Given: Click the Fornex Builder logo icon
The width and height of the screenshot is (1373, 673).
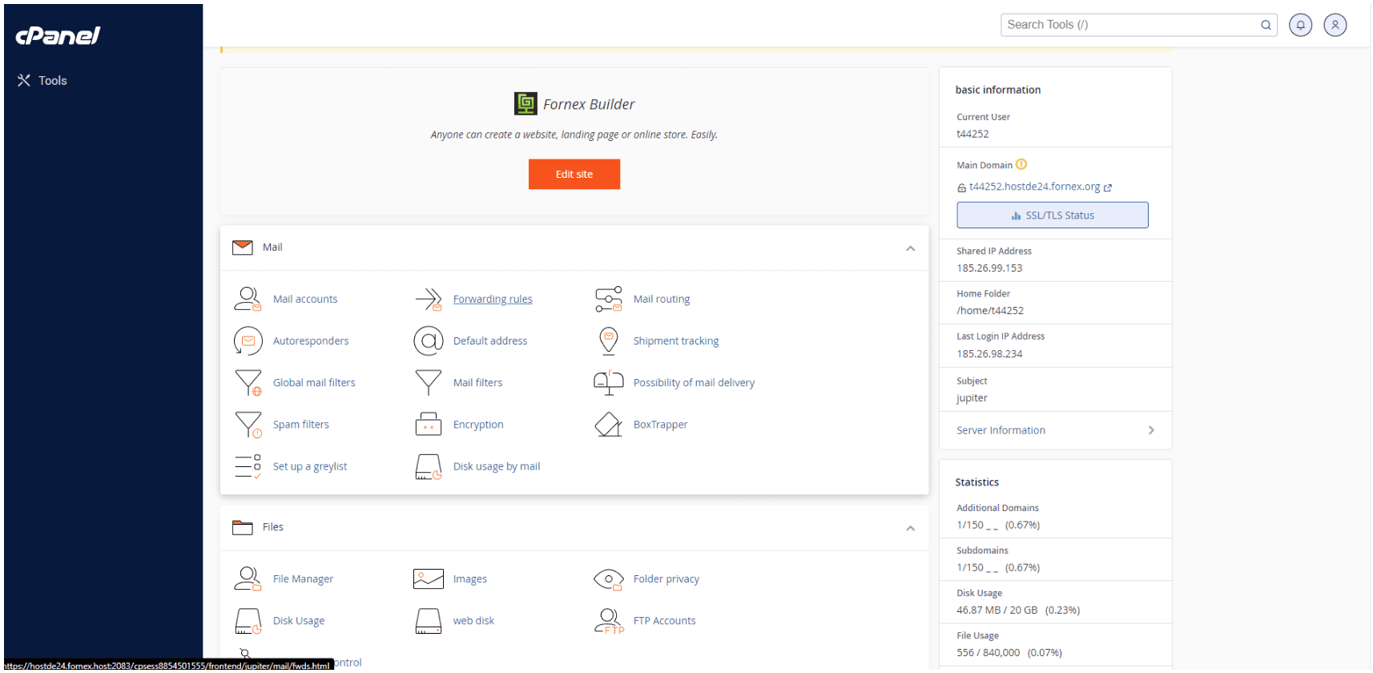Looking at the screenshot, I should 525,103.
